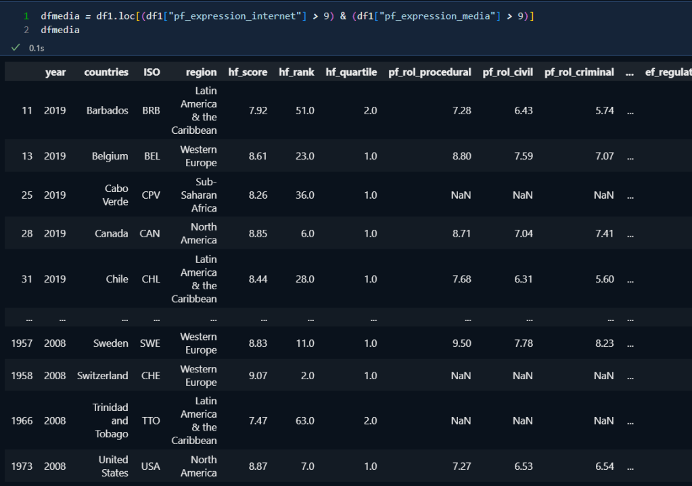Click the dfmedia text on code line 2

(x=60, y=30)
